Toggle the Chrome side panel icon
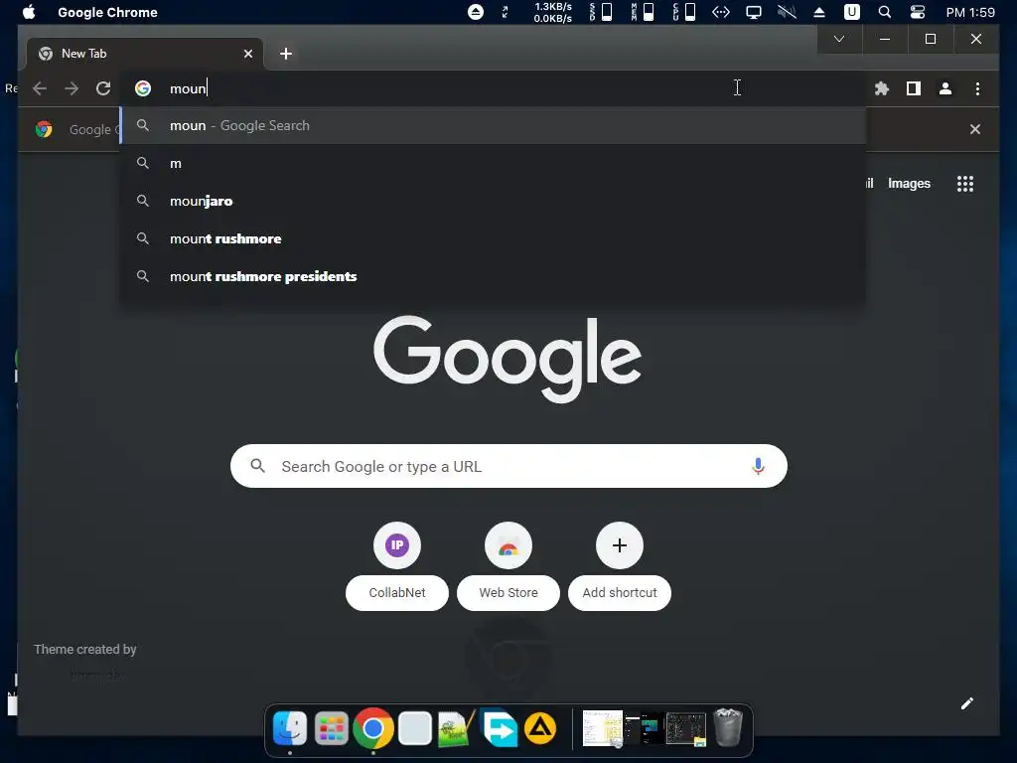The height and width of the screenshot is (763, 1017). 914,88
